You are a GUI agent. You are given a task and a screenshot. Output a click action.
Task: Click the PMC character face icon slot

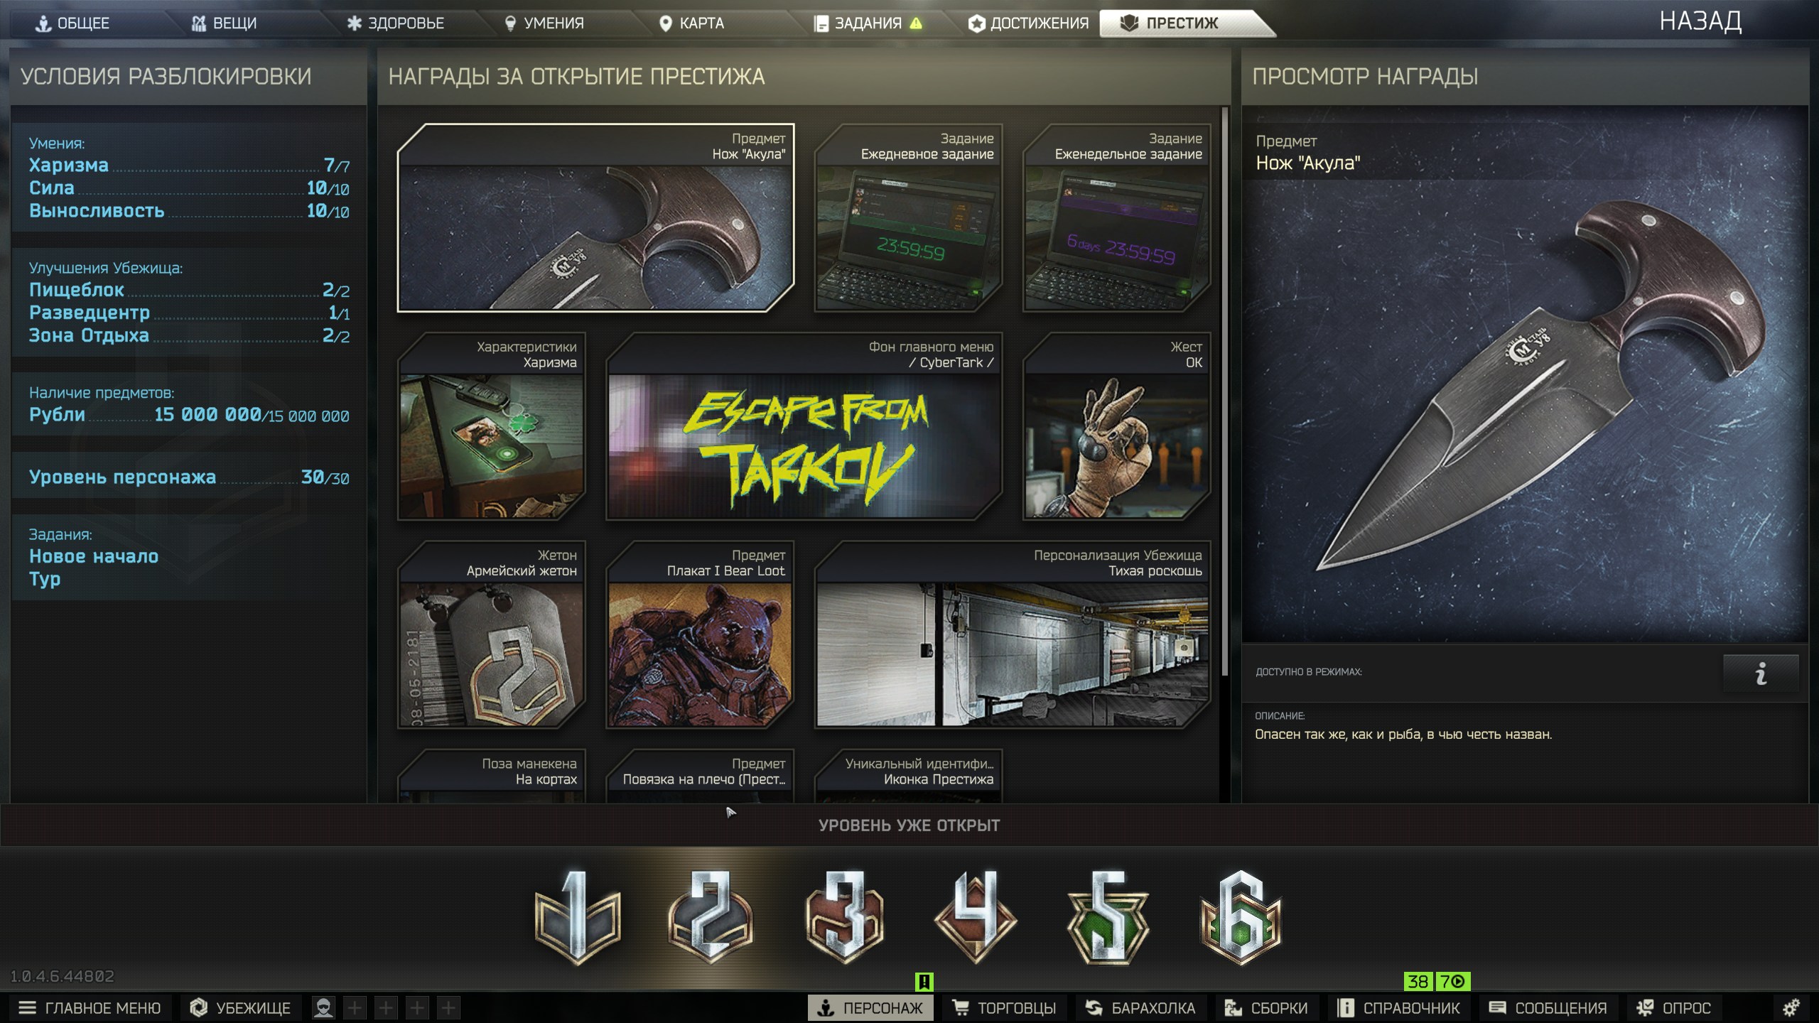(323, 1007)
